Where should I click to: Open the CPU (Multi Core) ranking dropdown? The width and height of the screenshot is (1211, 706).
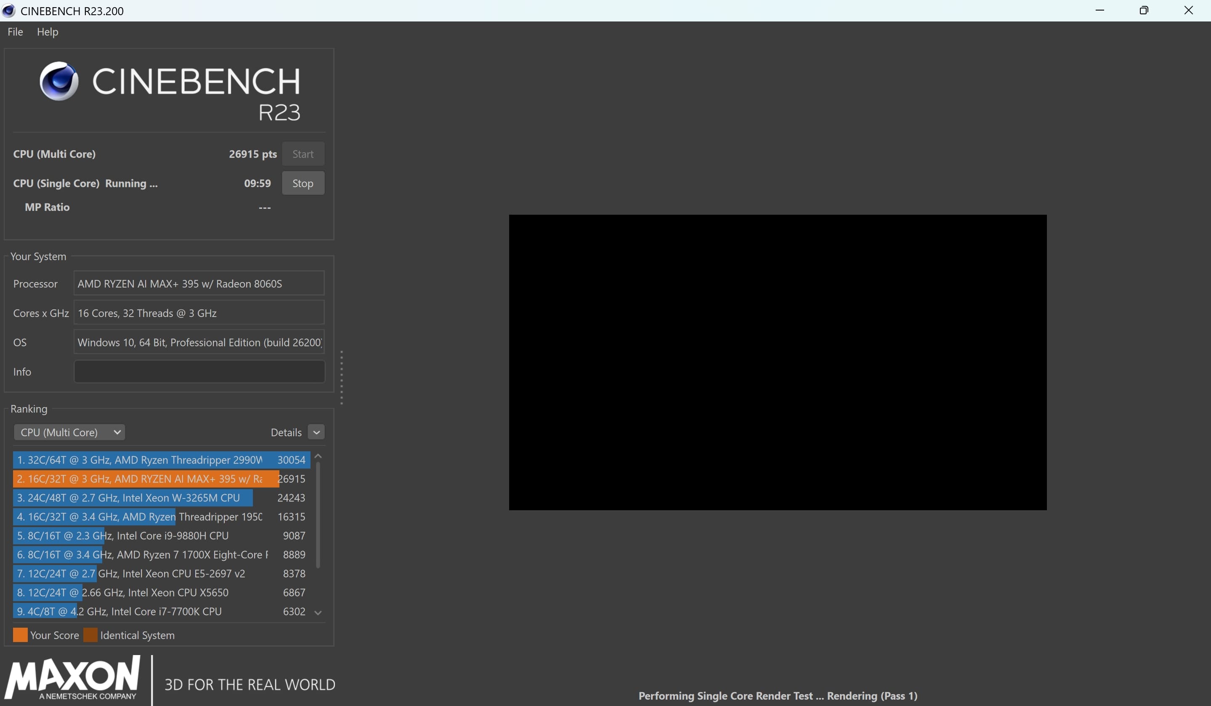(69, 432)
